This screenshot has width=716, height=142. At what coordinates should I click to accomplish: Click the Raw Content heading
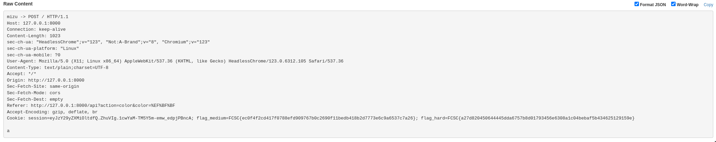point(18,4)
